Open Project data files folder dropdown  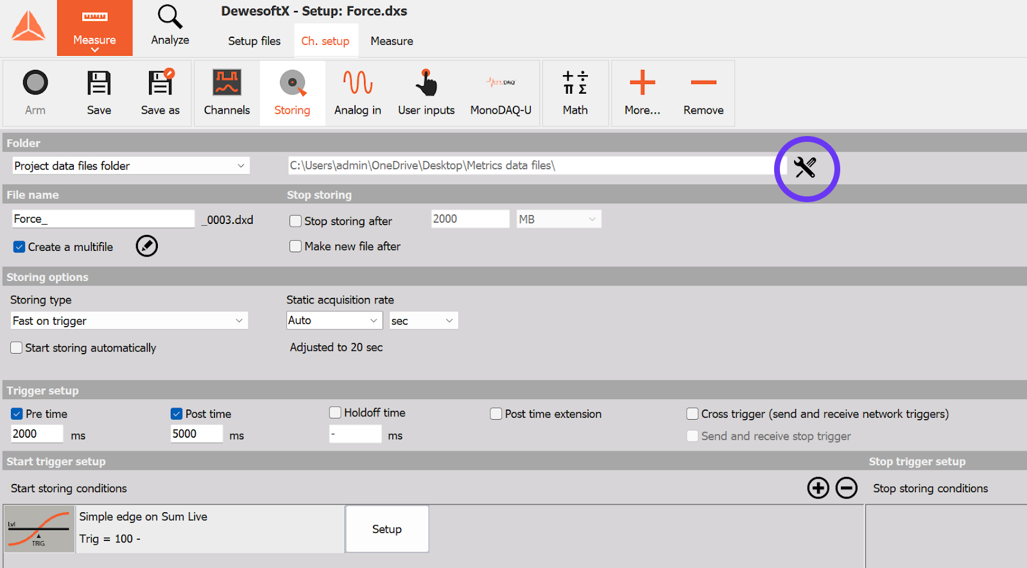pyautogui.click(x=131, y=166)
